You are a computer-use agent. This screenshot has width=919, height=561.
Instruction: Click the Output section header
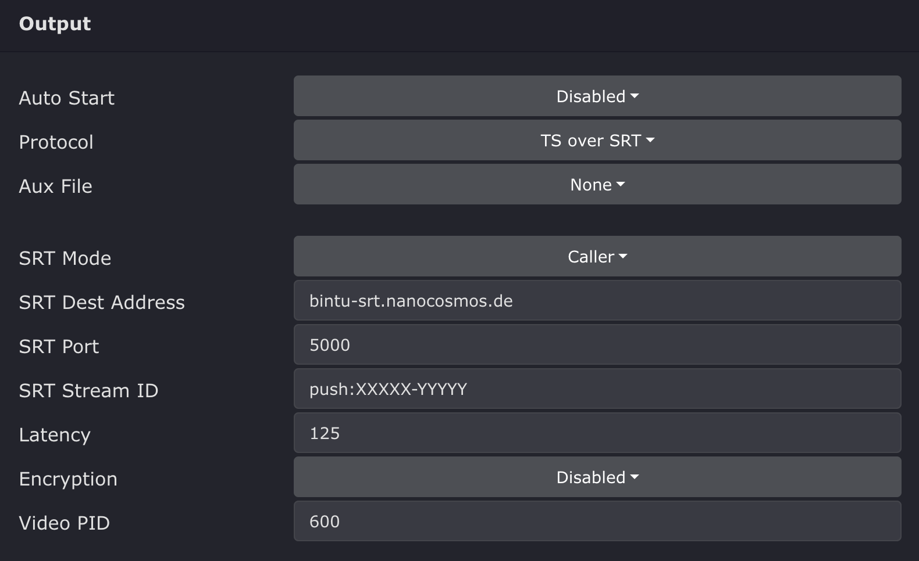pyautogui.click(x=55, y=24)
